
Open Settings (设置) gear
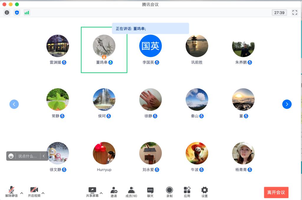click(x=204, y=192)
